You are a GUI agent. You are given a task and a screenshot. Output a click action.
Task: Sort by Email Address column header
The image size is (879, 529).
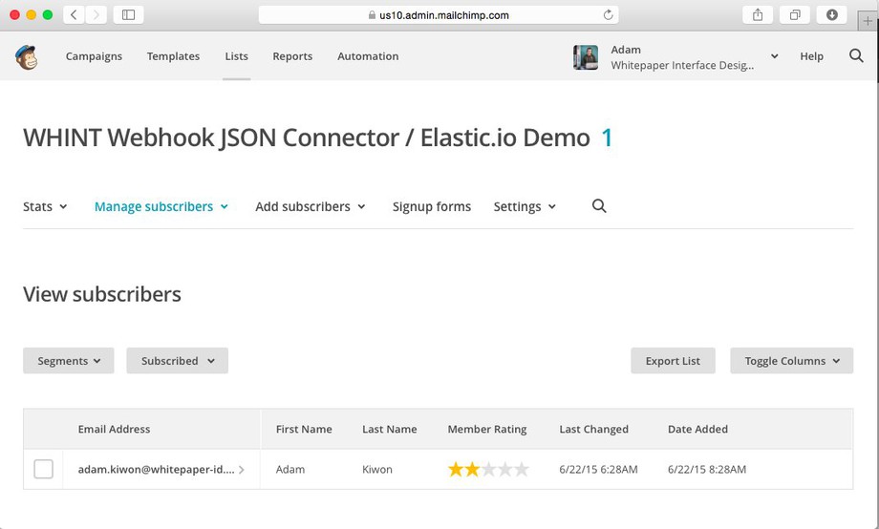tap(114, 429)
